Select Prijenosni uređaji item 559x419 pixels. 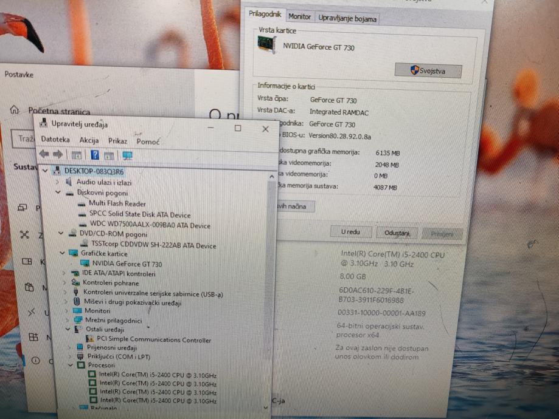[112, 347]
